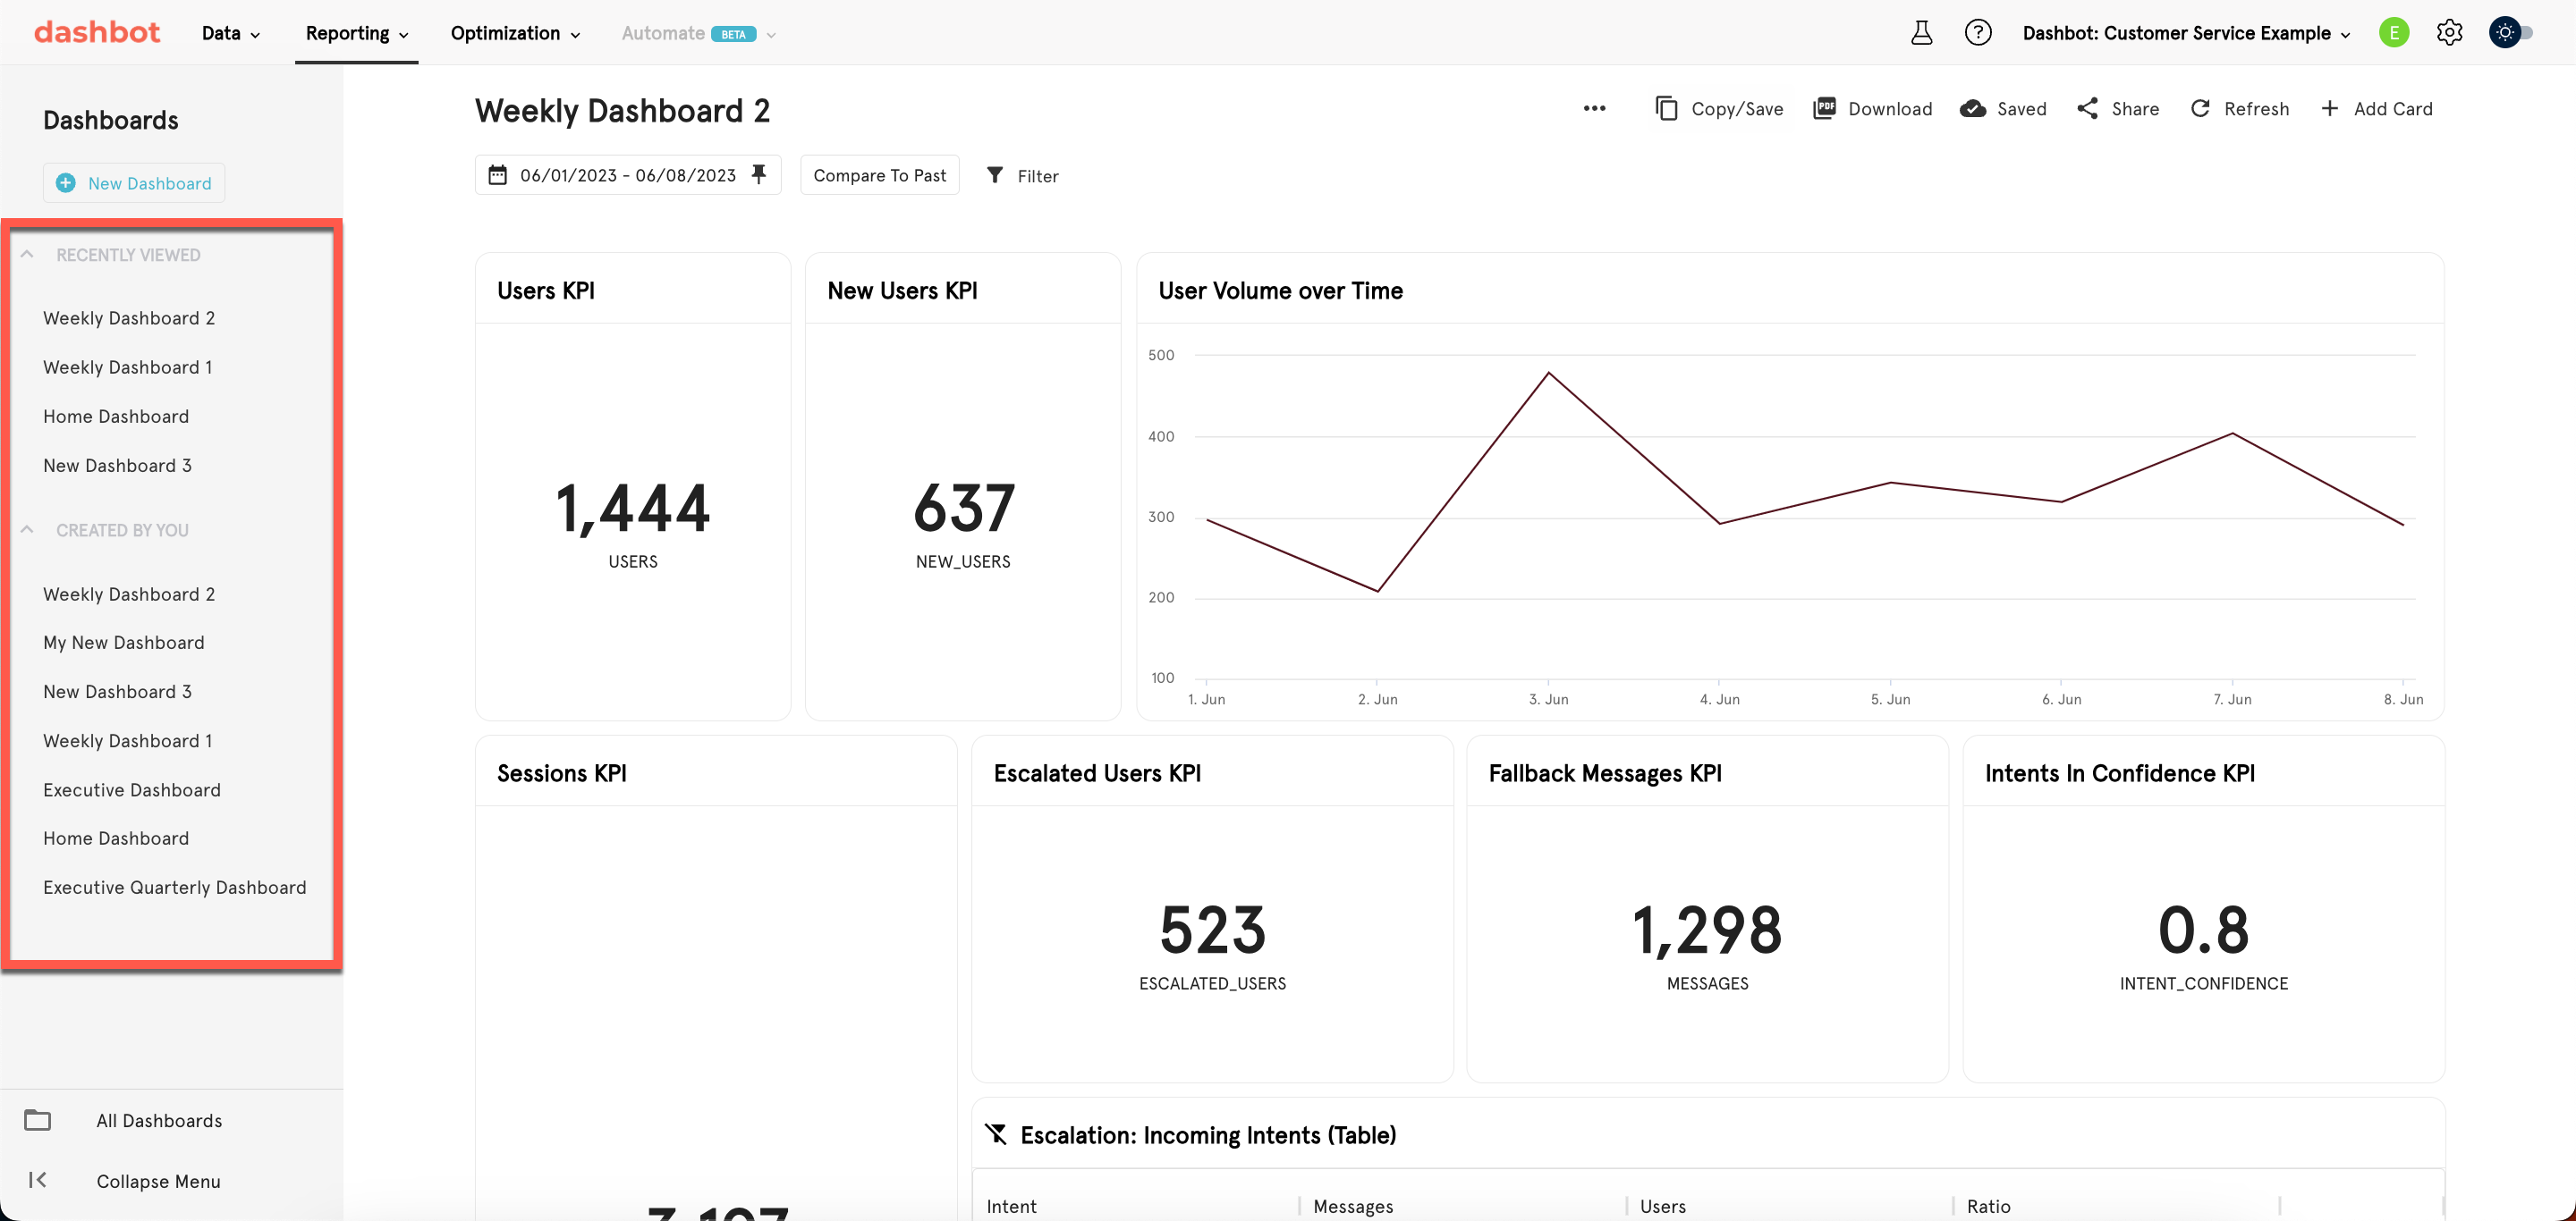Open Weekly Dashboard 2 under Created By You
Screen dimensions: 2576x1221
(129, 594)
